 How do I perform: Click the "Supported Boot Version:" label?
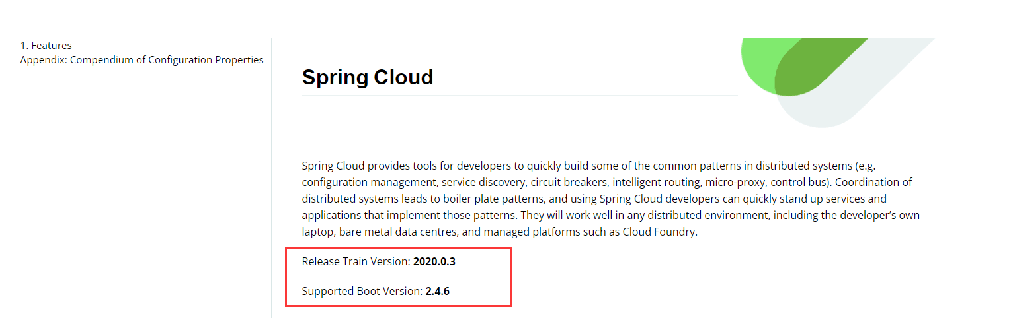click(x=362, y=291)
